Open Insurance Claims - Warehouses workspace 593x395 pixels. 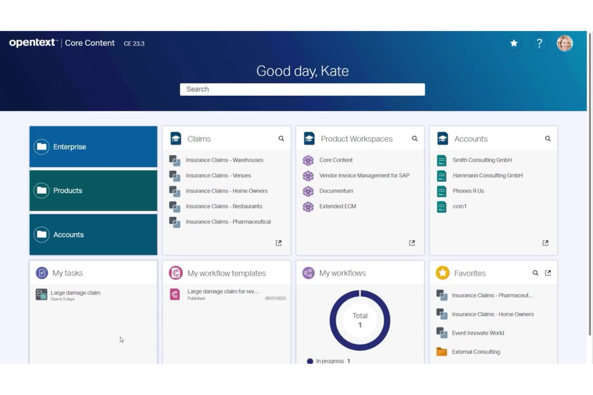coord(224,160)
